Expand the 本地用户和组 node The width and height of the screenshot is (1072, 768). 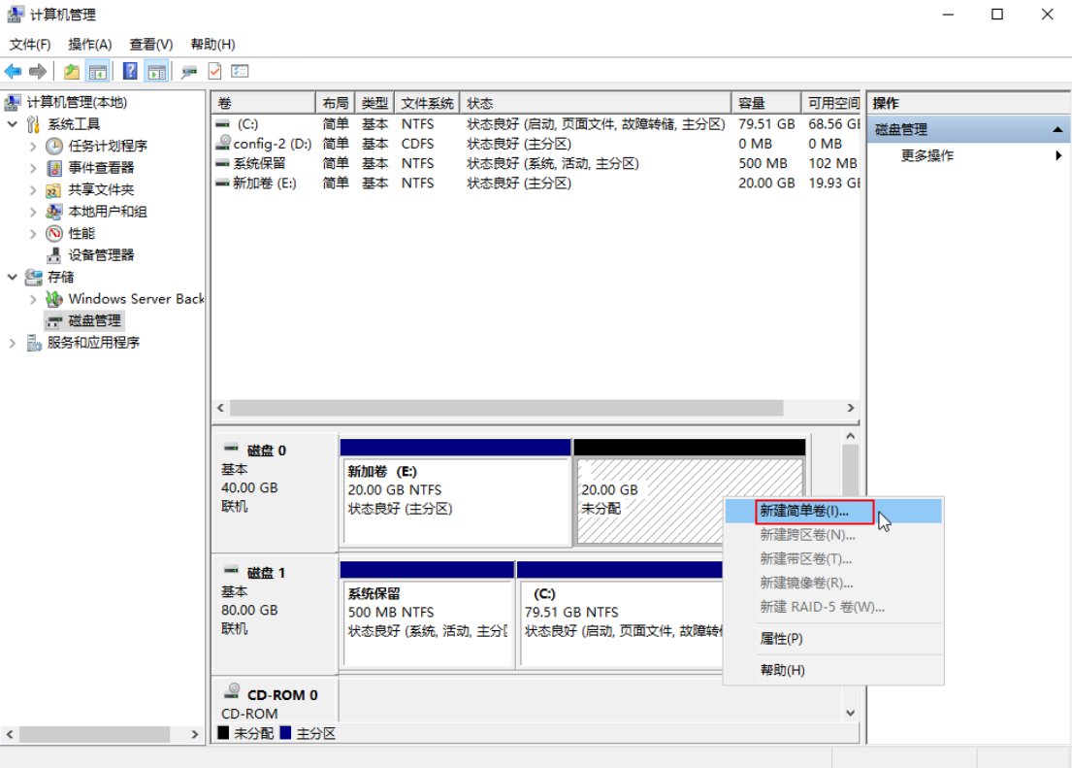pyautogui.click(x=33, y=212)
